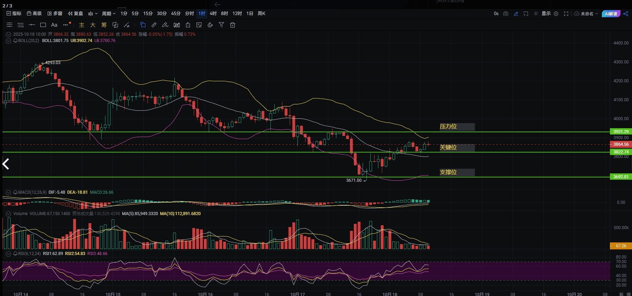This screenshot has width=632, height=296.
Task: Open the candlestick chart type dropdown
Action: coord(93,14)
